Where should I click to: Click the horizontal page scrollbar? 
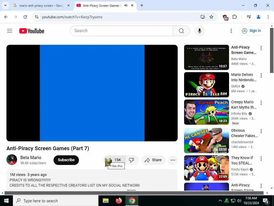(x=134, y=193)
